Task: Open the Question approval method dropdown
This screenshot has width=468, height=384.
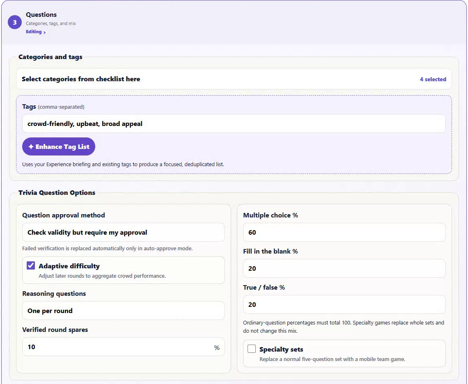Action: click(123, 232)
